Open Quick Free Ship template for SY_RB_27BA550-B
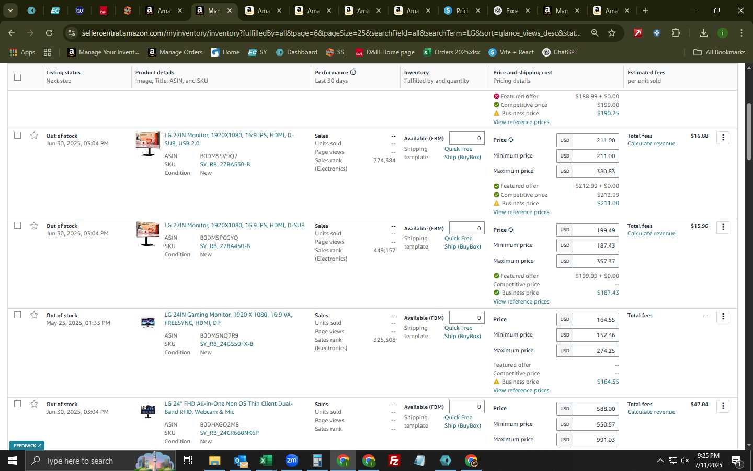The width and height of the screenshot is (753, 471). (x=463, y=153)
